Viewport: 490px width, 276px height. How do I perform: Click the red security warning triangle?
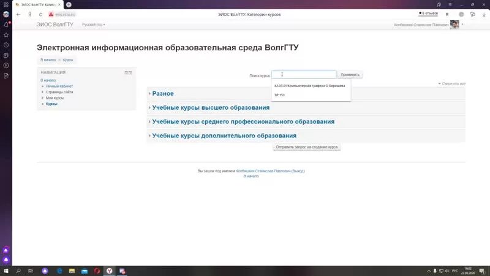[51, 14]
